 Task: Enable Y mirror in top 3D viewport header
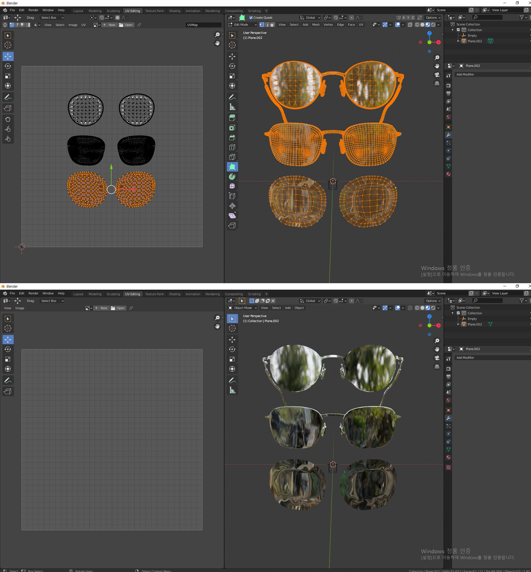pos(408,18)
